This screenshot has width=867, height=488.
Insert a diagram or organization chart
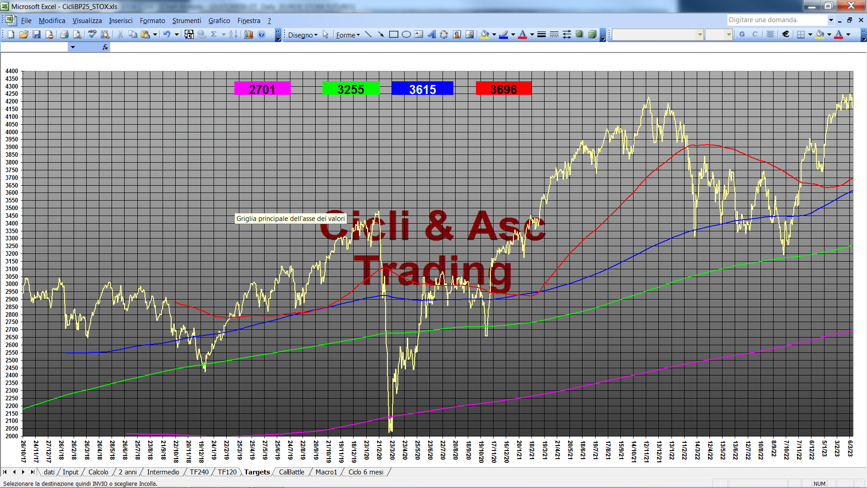pos(444,34)
